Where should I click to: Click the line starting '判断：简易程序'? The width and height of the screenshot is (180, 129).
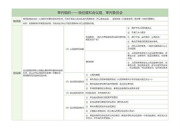pyautogui.click(x=95, y=23)
